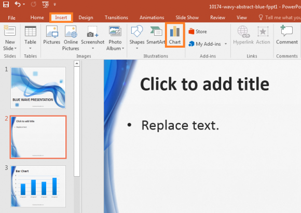Viewport: 301px width, 213px height.
Task: Click the slide panel scroll up arrow
Action: pos(77,63)
